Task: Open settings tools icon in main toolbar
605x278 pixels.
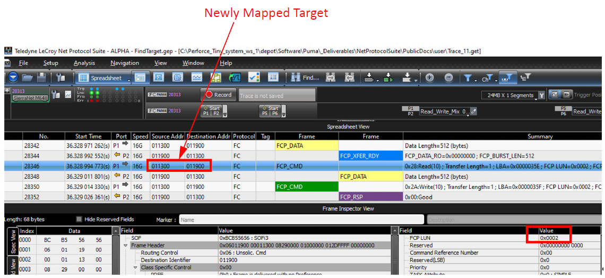Action: click(61, 77)
